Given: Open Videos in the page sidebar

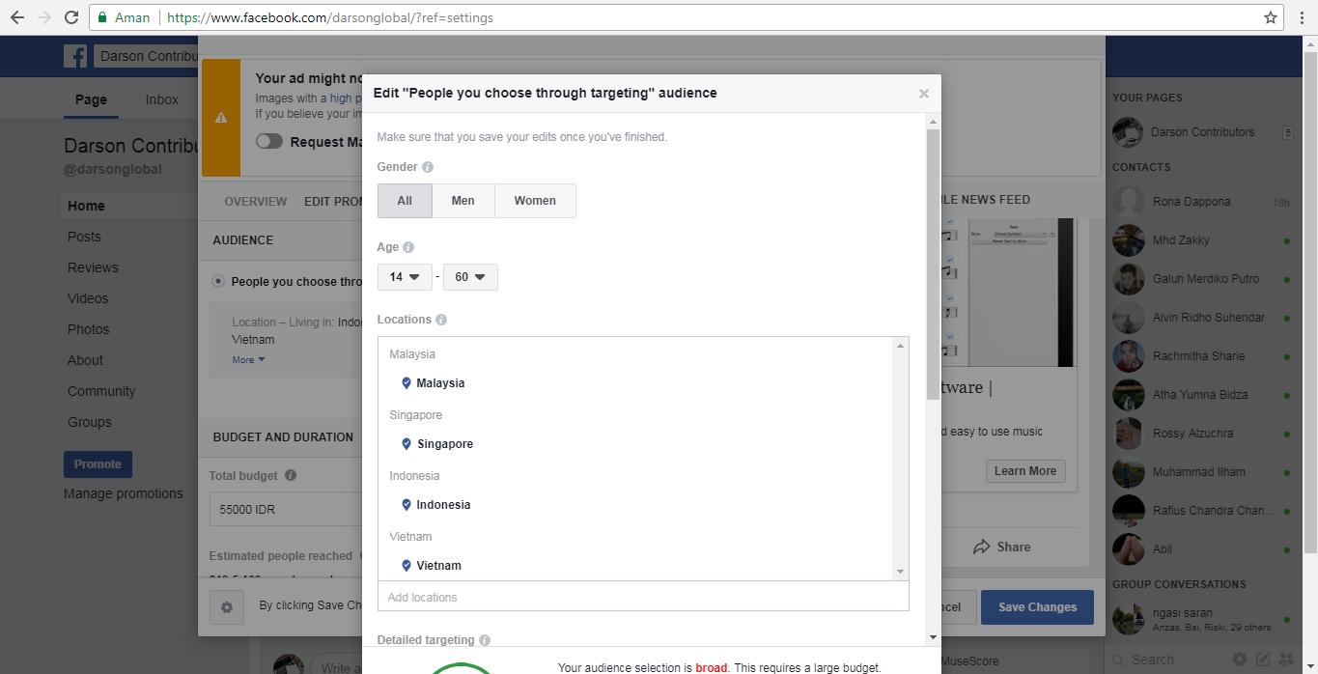Looking at the screenshot, I should (x=88, y=298).
